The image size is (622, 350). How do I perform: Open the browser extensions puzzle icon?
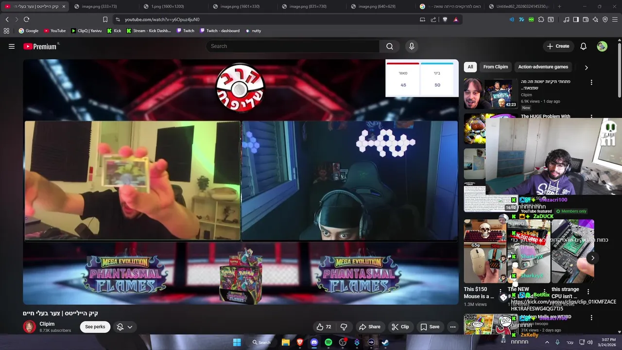pyautogui.click(x=541, y=19)
